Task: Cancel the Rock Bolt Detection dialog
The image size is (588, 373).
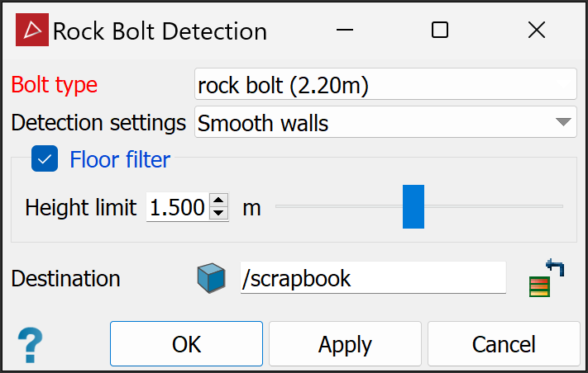Action: tap(504, 343)
